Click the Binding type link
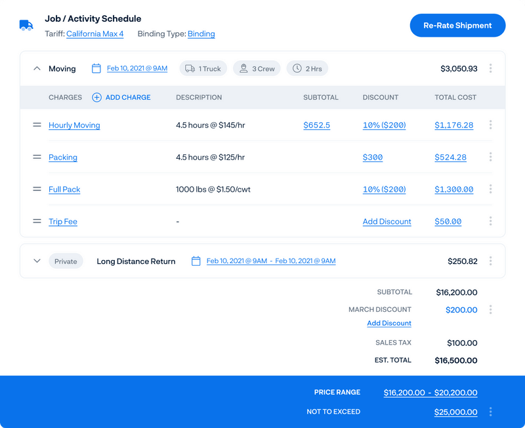Viewport: 525px width, 428px height. pos(201,34)
